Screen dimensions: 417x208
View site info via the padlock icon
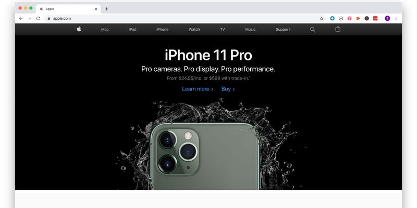(x=48, y=18)
